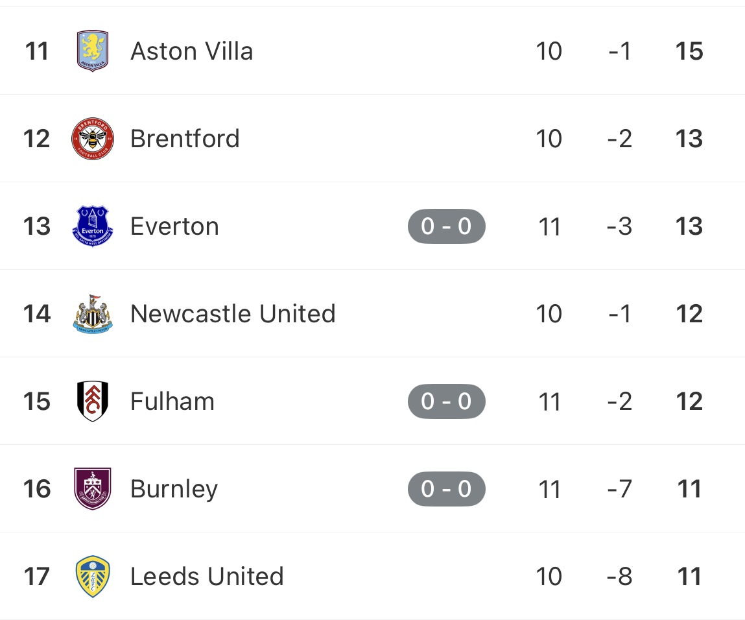Click Aston Villa's 15 points value
Image resolution: width=745 pixels, height=620 pixels.
click(x=689, y=51)
